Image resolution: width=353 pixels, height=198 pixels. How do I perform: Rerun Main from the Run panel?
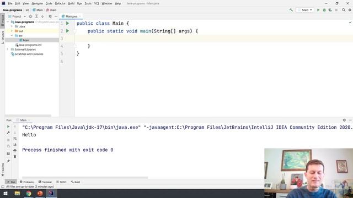point(8,127)
